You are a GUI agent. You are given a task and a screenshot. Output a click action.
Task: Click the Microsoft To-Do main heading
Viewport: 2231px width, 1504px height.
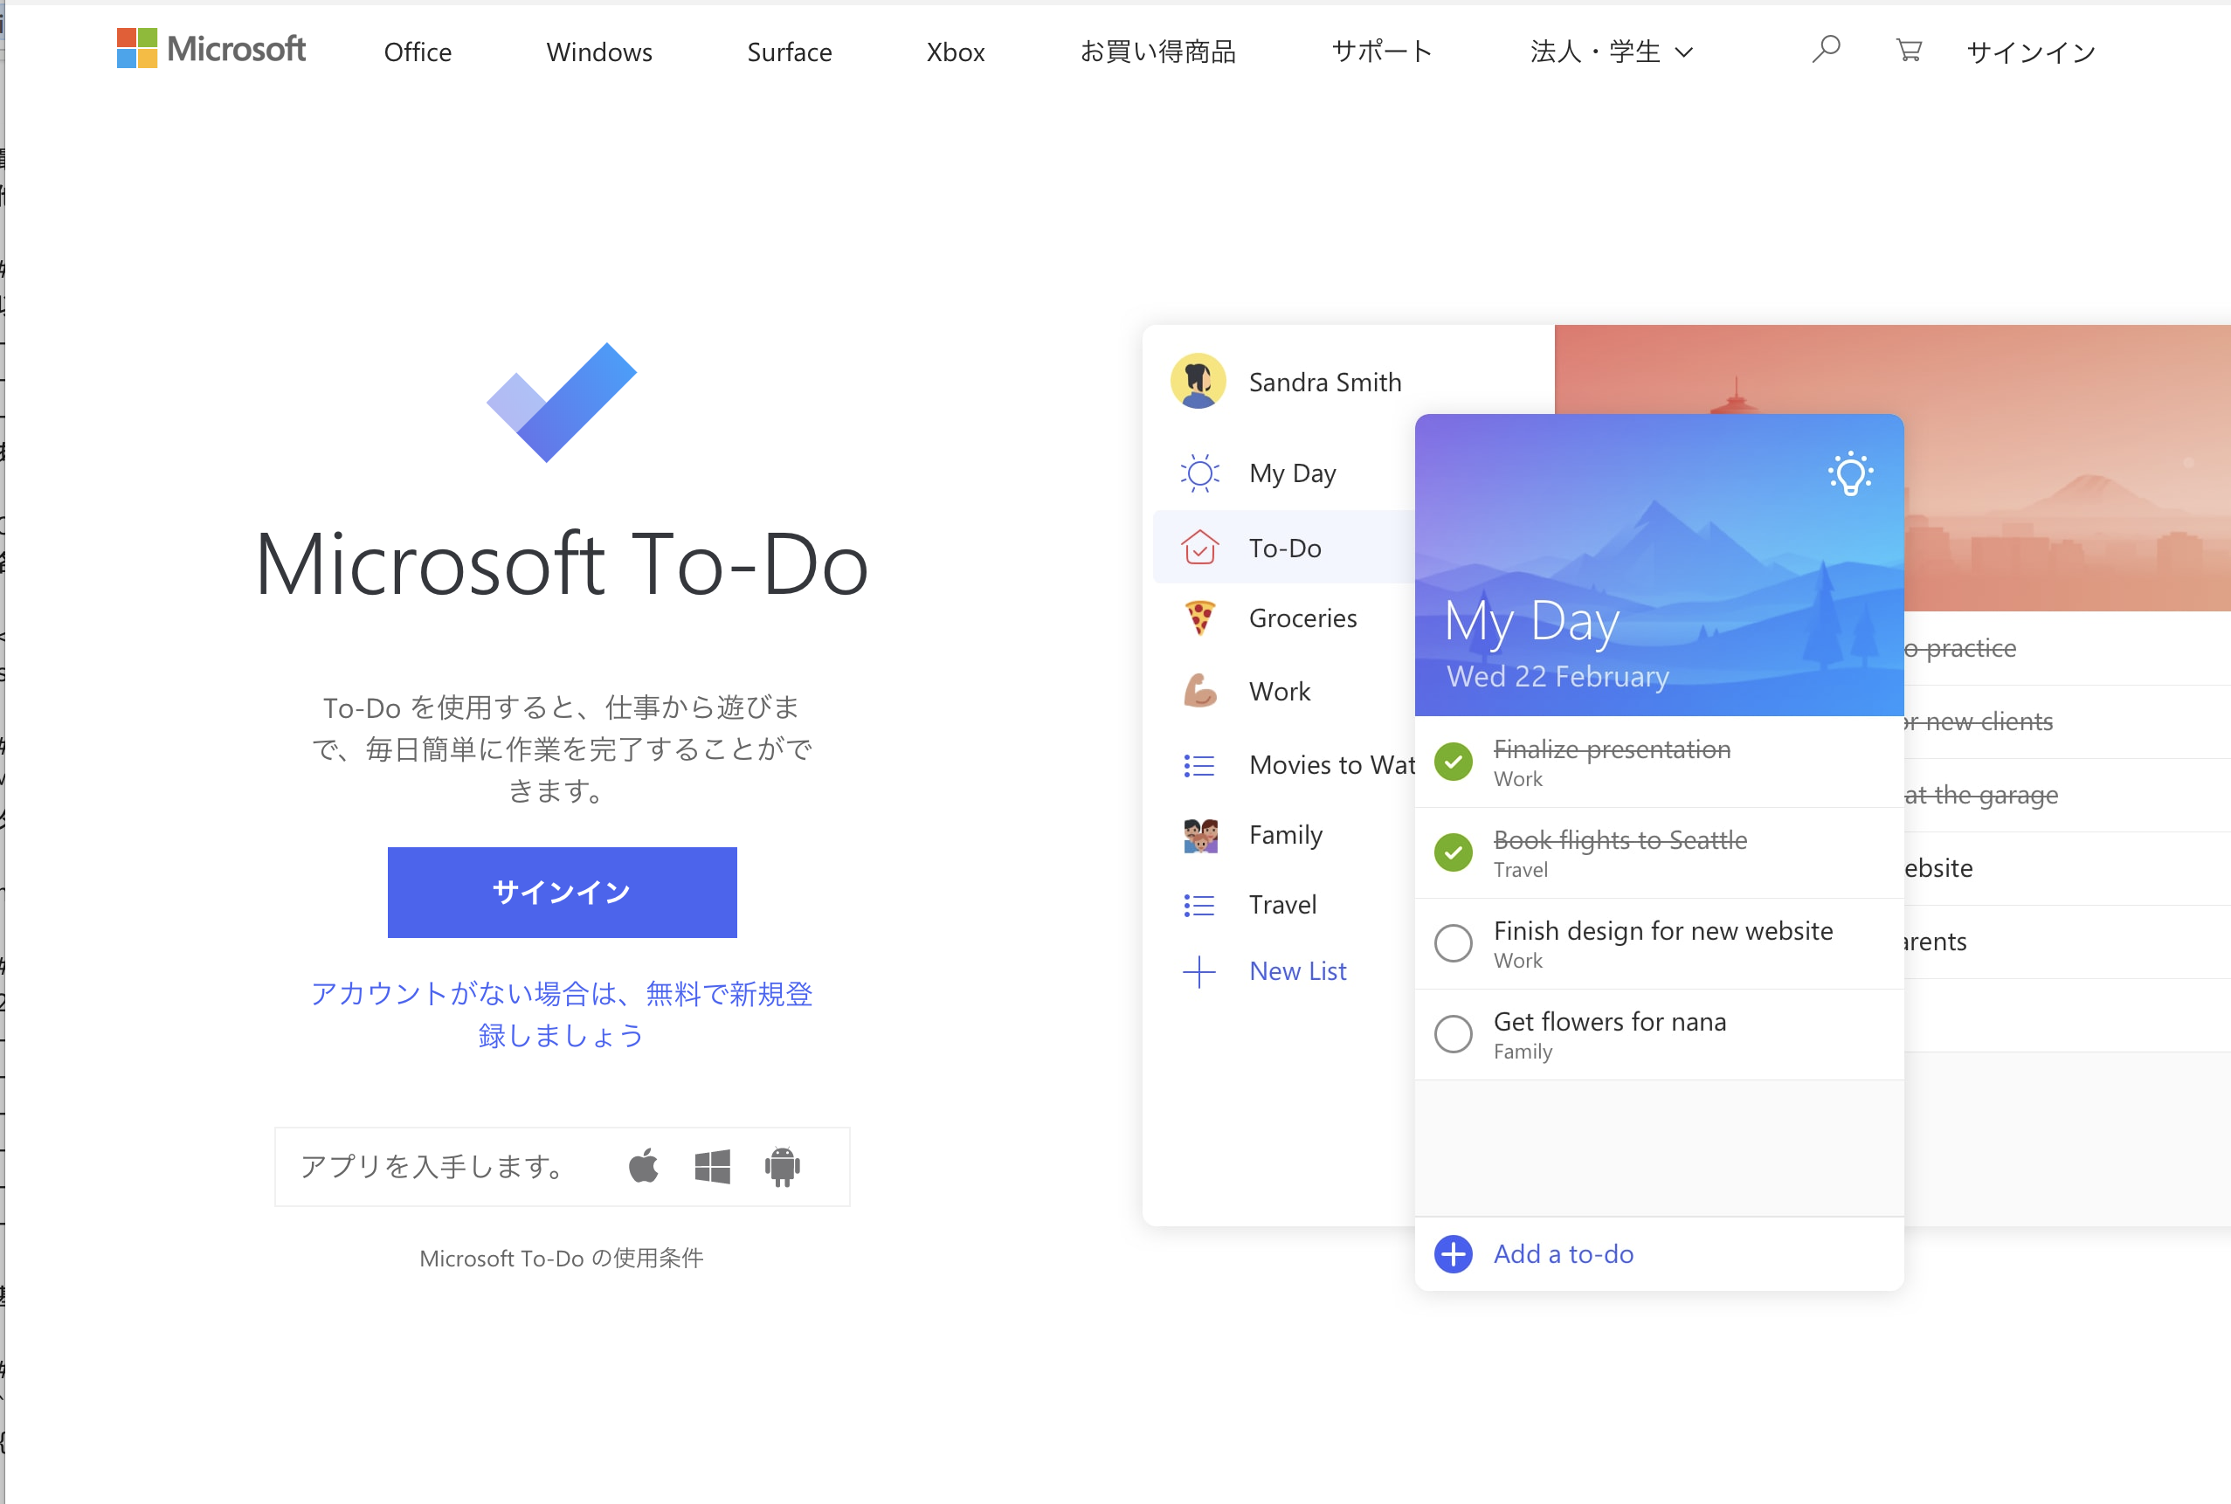pyautogui.click(x=562, y=564)
